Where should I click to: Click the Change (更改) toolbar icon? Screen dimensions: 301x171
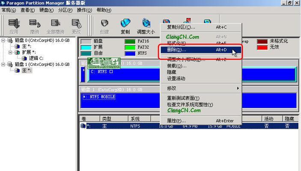(x=76, y=24)
